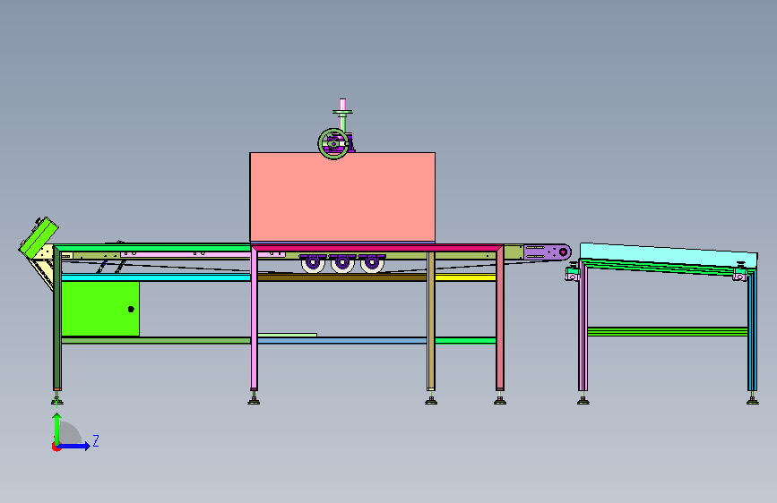The width and height of the screenshot is (777, 503).
Task: Select the cyan inclined top of right table
Action: [669, 255]
